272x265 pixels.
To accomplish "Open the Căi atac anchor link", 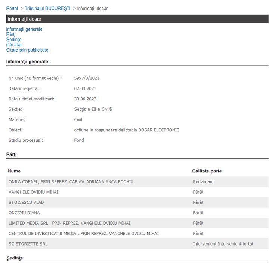I will [x=15, y=45].
